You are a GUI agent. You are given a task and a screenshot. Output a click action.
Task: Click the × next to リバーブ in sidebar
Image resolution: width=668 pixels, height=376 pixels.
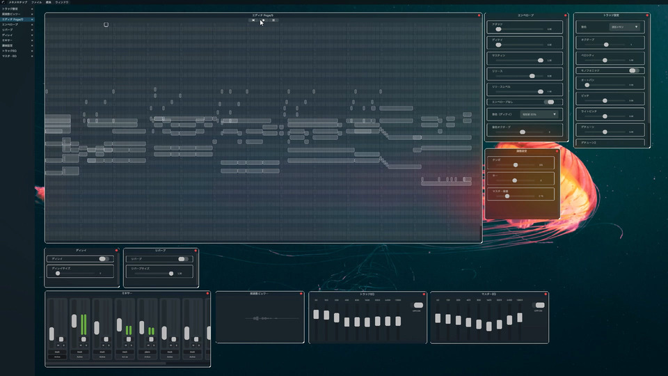pyautogui.click(x=32, y=30)
